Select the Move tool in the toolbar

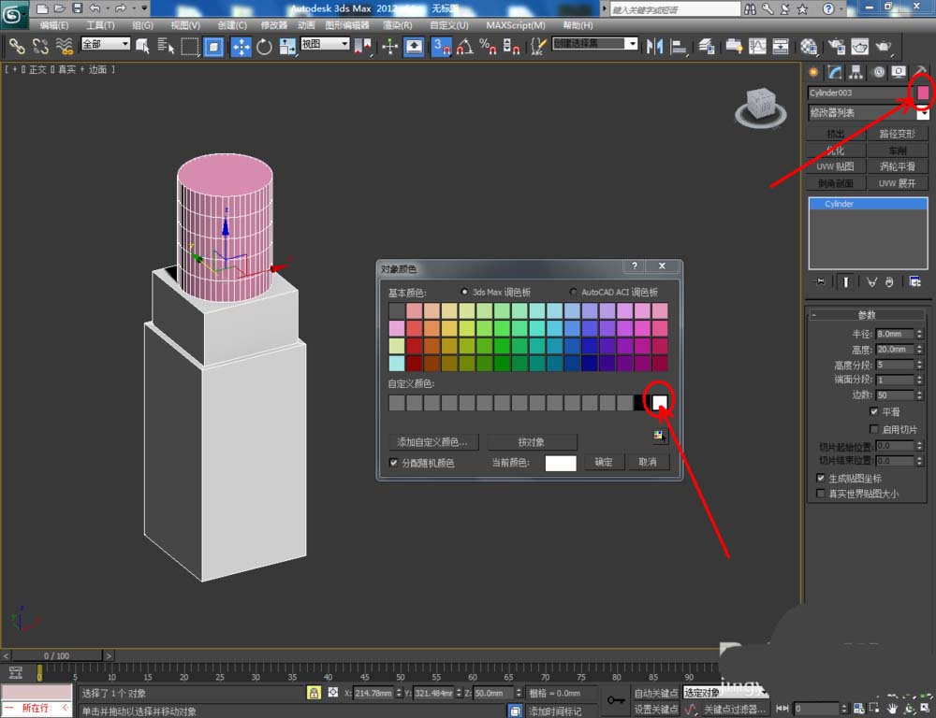[x=241, y=46]
